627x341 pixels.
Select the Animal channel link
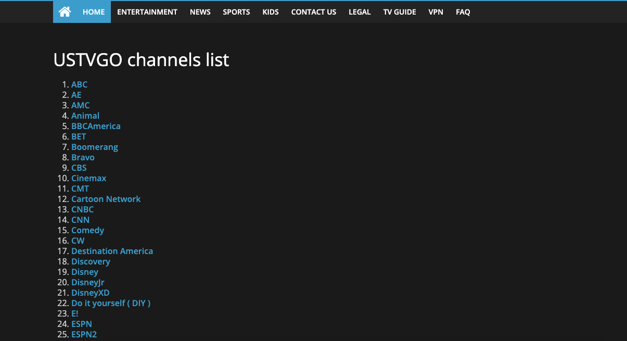(x=85, y=116)
